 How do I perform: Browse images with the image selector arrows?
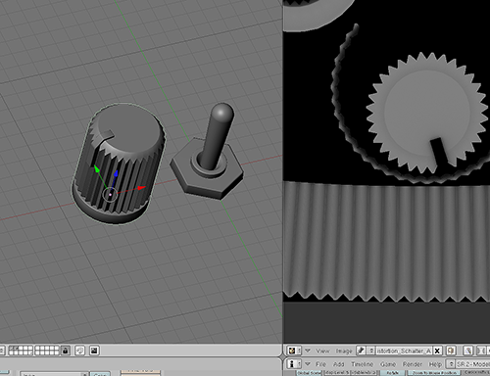(x=370, y=351)
